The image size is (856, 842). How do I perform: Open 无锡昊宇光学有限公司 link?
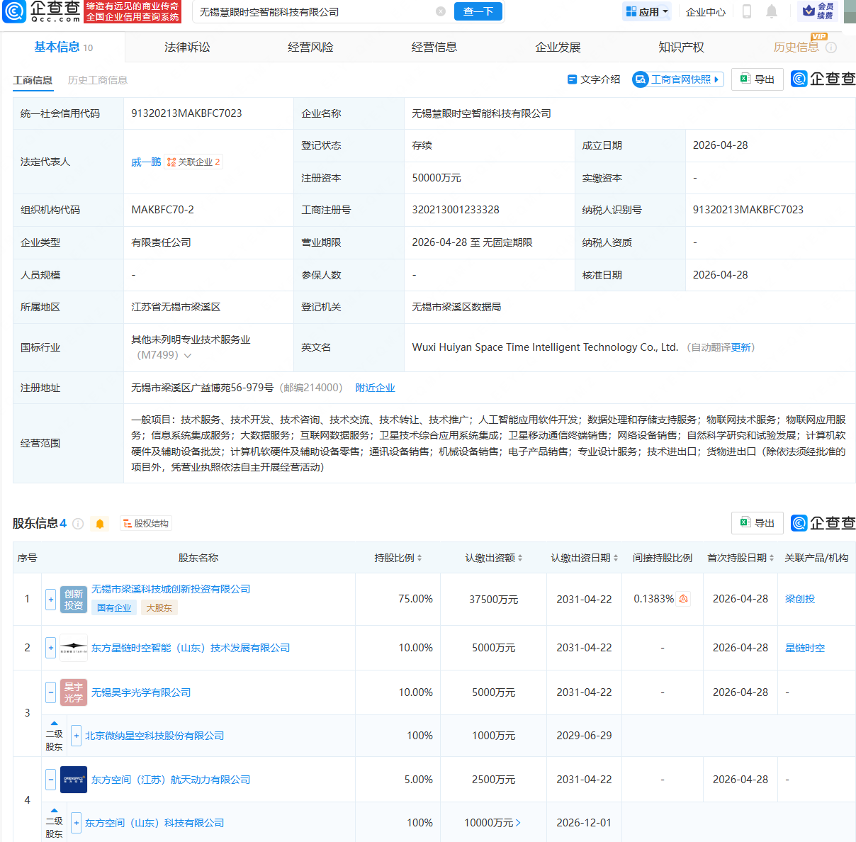[x=141, y=692]
